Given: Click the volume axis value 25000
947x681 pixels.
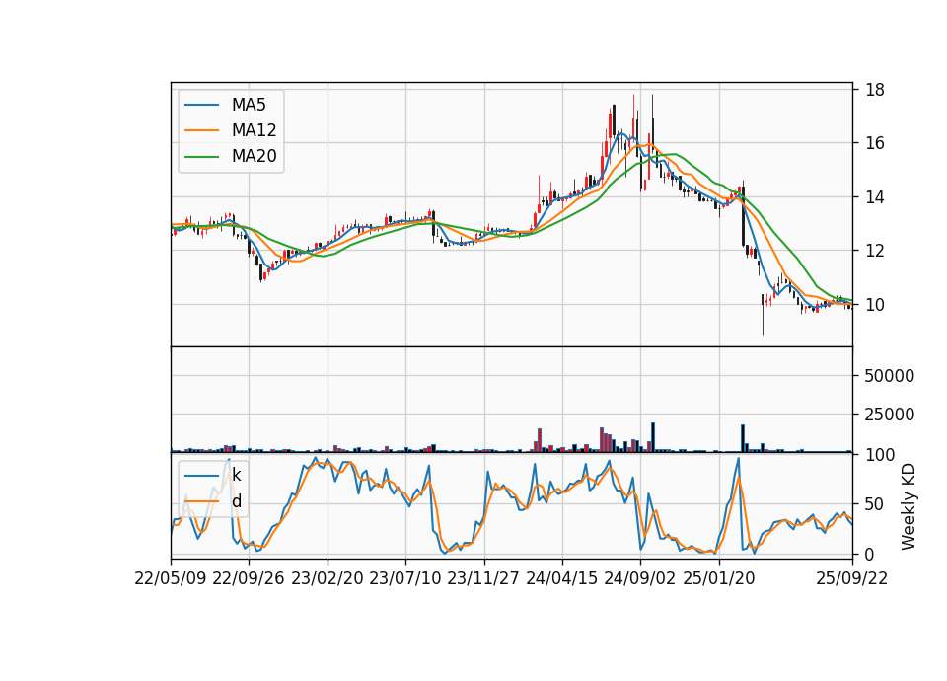Looking at the screenshot, I should click(x=890, y=415).
